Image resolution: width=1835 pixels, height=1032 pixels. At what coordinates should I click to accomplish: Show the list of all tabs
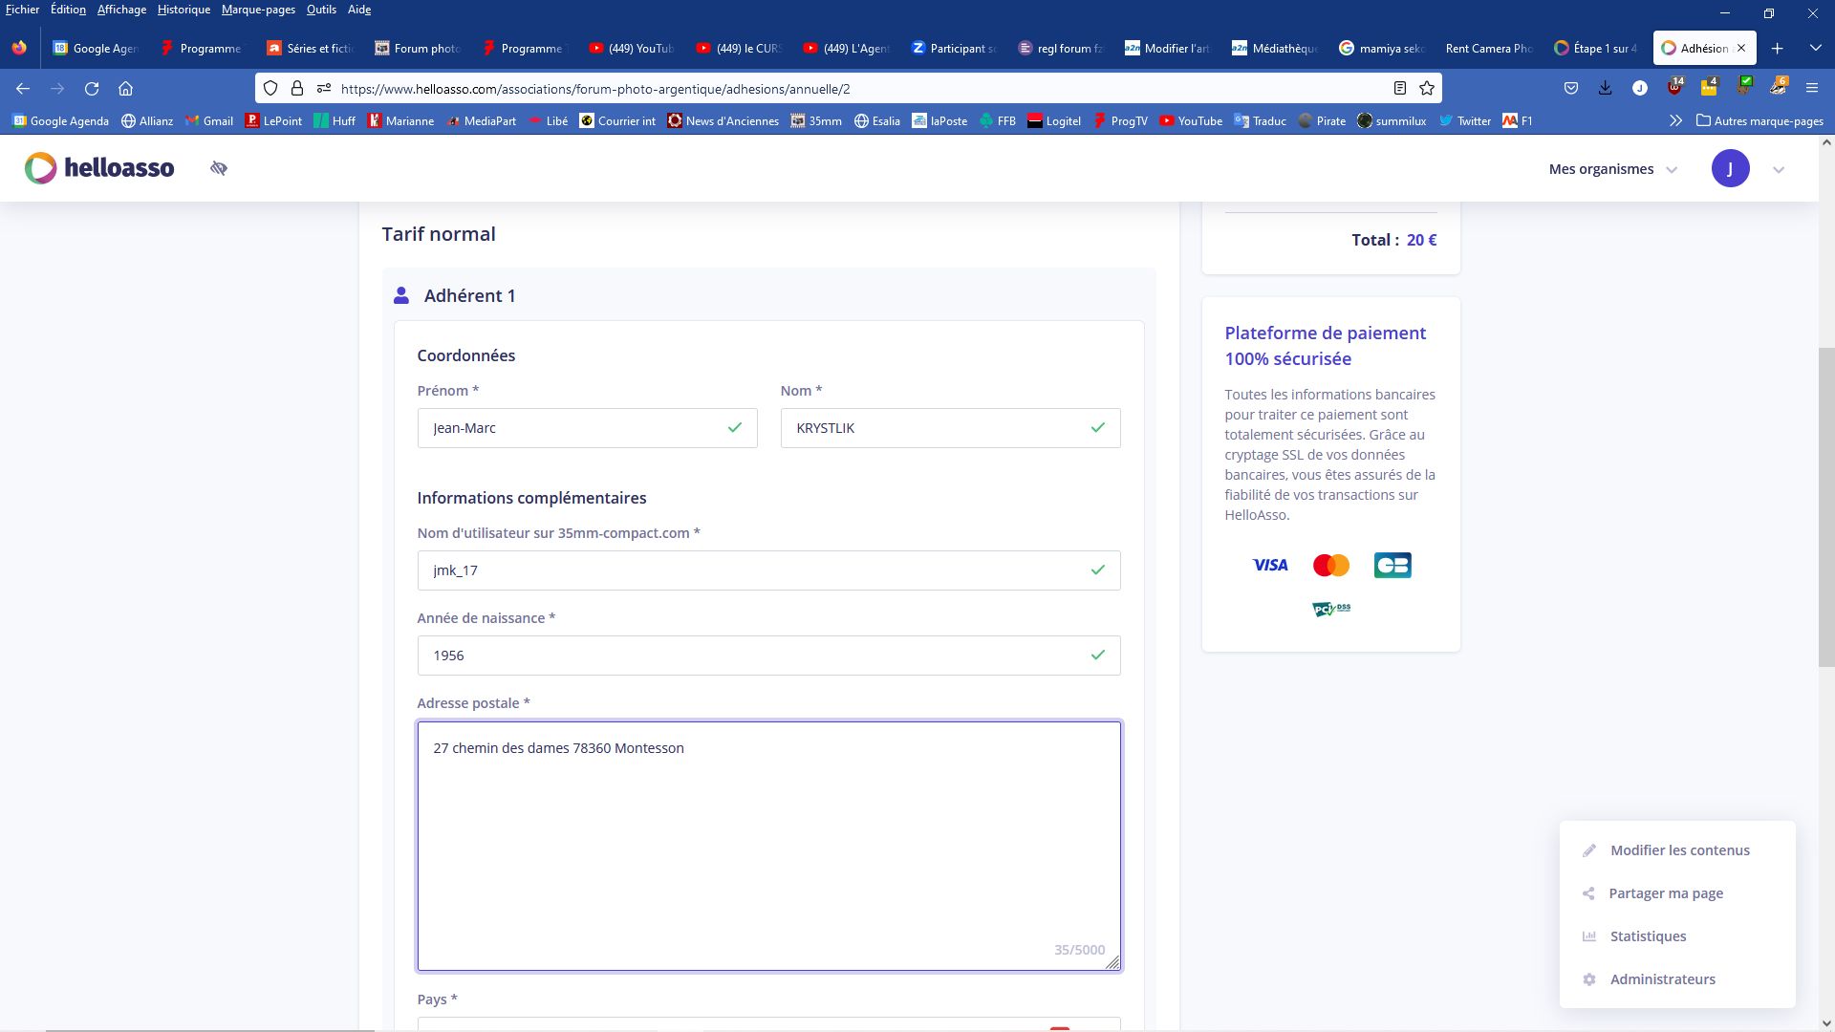[1815, 48]
